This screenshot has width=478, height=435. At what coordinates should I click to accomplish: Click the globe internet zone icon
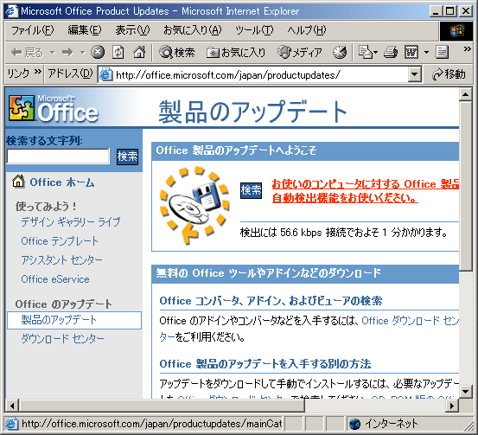354,424
